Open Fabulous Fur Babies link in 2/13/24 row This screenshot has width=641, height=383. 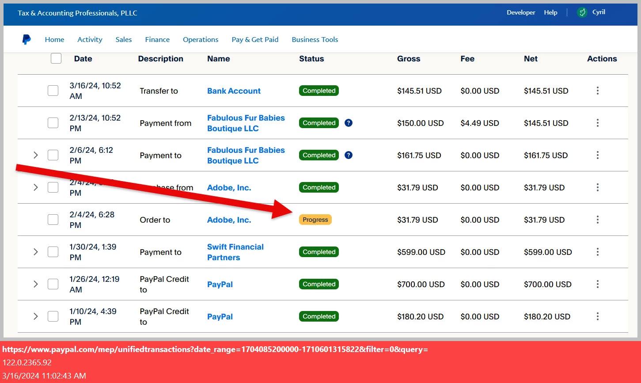246,123
